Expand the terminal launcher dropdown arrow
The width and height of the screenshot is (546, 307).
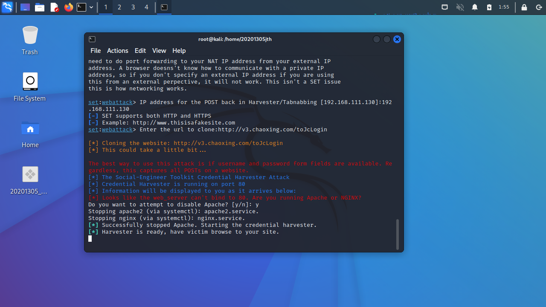[91, 7]
